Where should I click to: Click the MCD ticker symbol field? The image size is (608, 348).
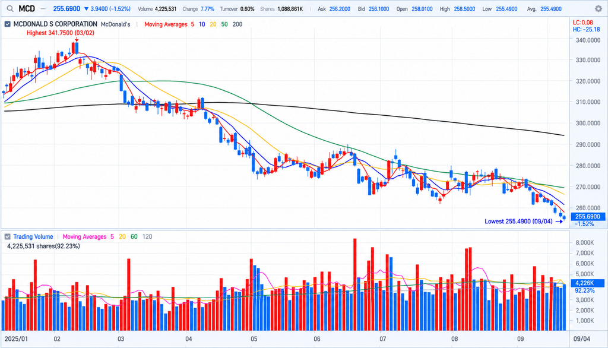point(27,8)
